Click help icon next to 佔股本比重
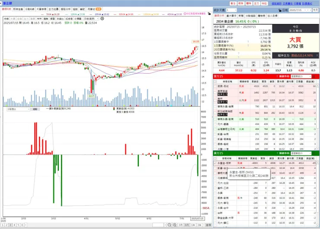320x229 pixels. tap(238, 54)
